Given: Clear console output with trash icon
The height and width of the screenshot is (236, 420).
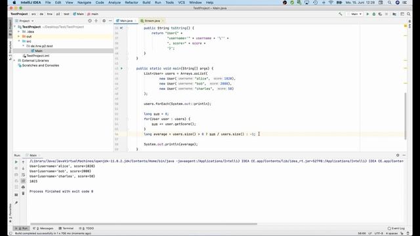Looking at the screenshot, I should point(23,193).
